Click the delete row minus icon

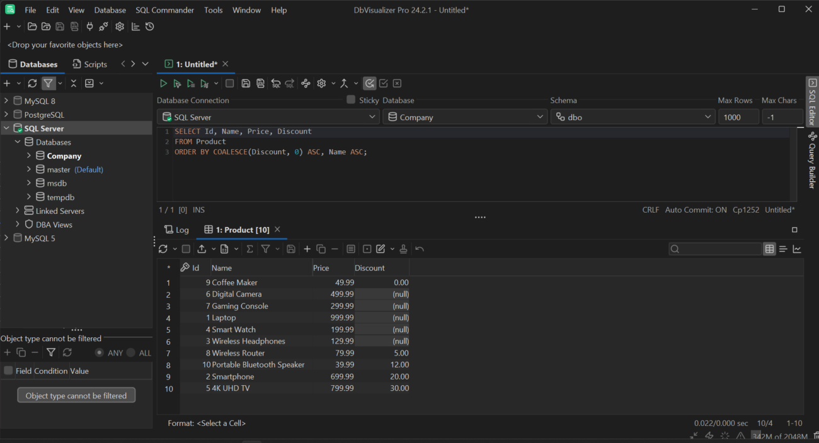click(x=334, y=249)
